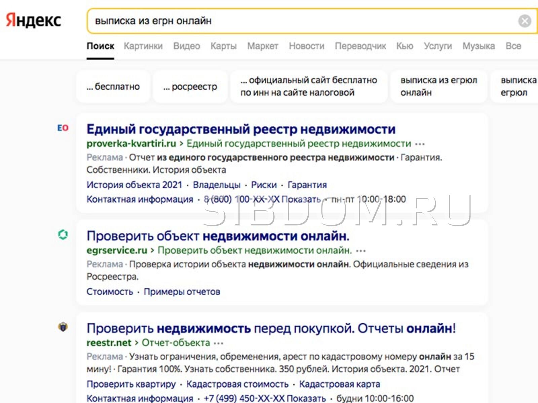Open the 'Риски' sitelink
Viewport: 538px width, 403px height.
click(264, 185)
